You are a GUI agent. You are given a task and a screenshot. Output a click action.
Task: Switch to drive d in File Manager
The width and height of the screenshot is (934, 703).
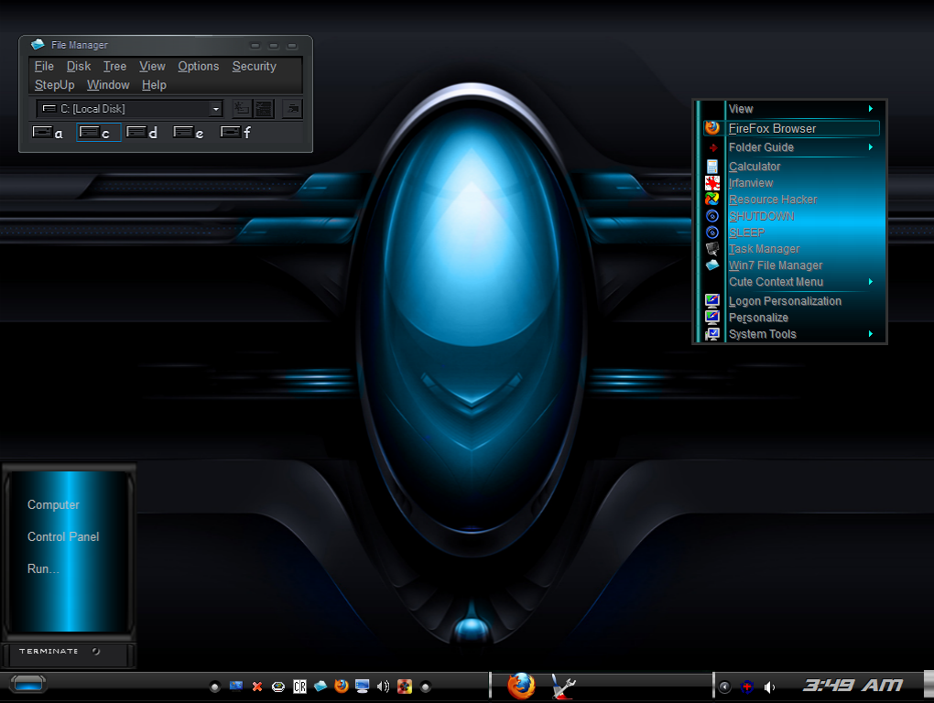142,133
